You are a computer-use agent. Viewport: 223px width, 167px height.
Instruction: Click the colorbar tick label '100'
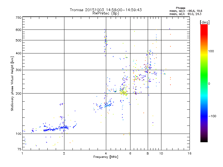click(211, 51)
